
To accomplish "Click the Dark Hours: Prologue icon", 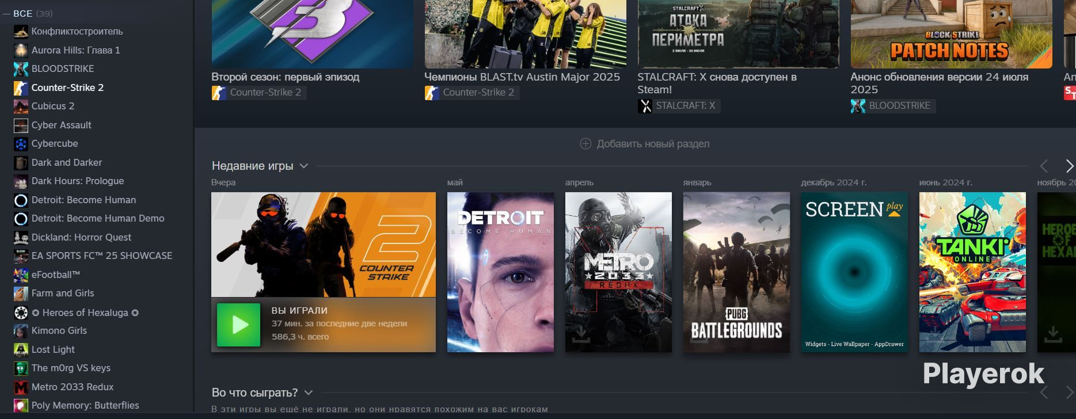I will pos(21,181).
